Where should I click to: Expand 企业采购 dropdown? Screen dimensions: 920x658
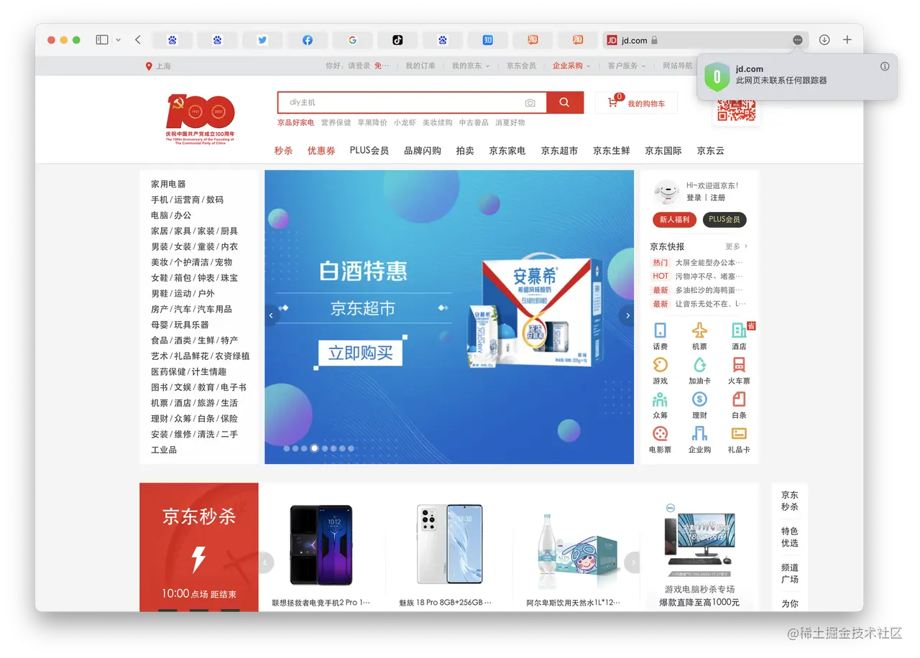(571, 65)
